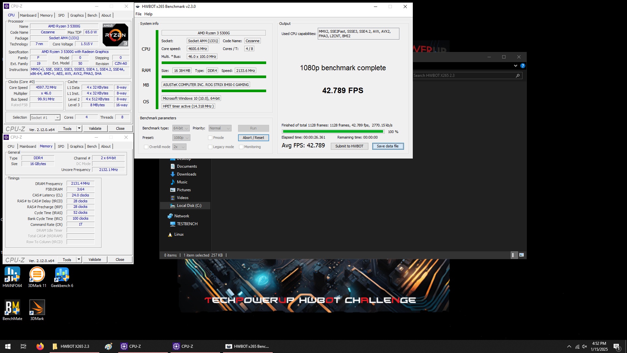627x353 pixels.
Task: Open the Preset 1080p dropdown
Action: coord(181,138)
